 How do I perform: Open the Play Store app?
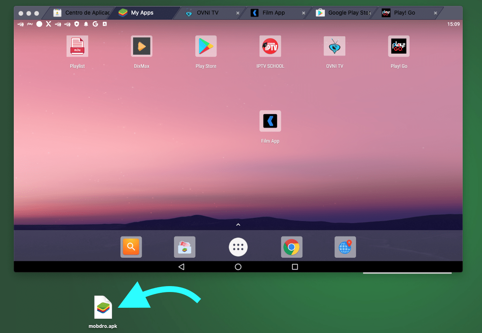click(206, 46)
